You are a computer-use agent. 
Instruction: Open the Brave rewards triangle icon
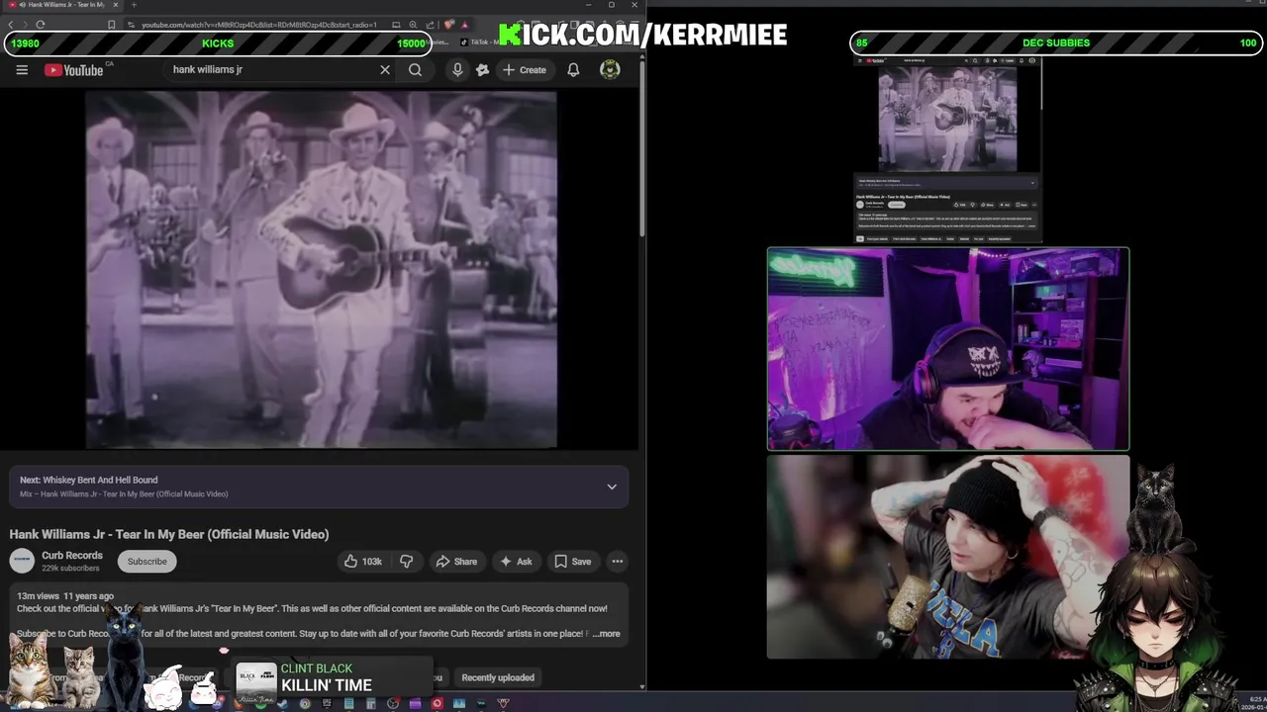[464, 24]
